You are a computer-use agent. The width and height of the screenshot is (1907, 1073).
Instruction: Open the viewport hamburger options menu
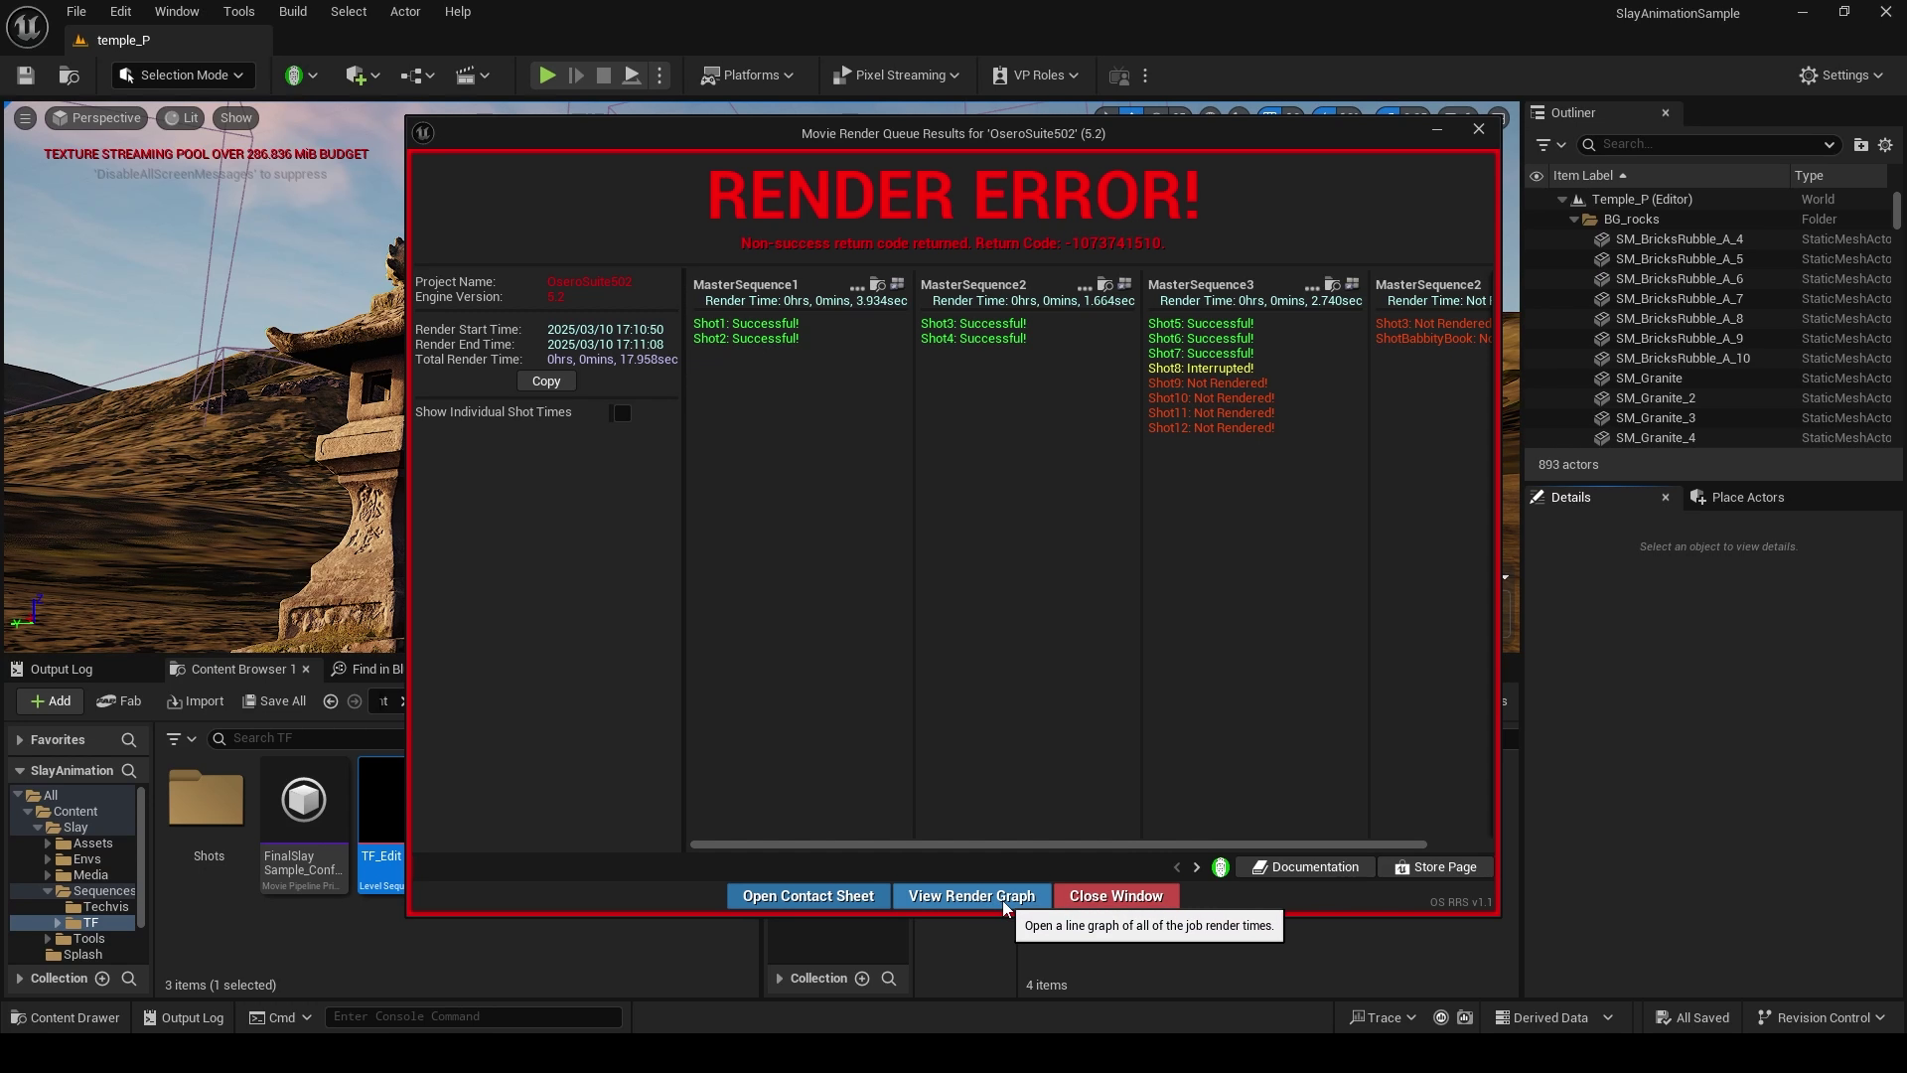coord(25,118)
